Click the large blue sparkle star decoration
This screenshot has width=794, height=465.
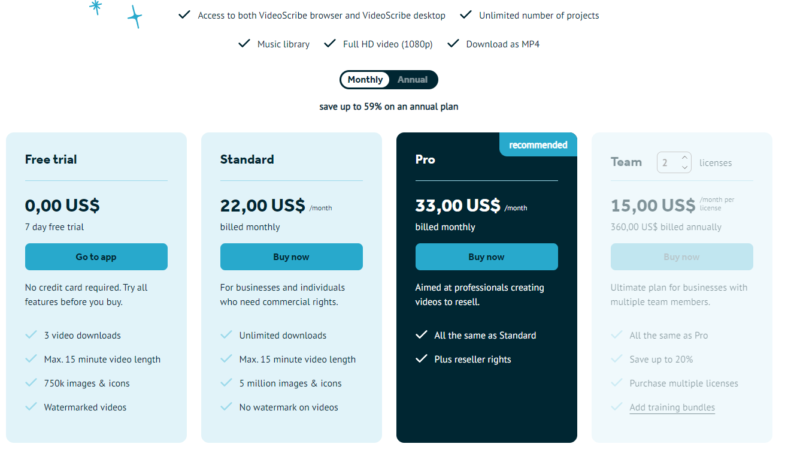click(135, 17)
